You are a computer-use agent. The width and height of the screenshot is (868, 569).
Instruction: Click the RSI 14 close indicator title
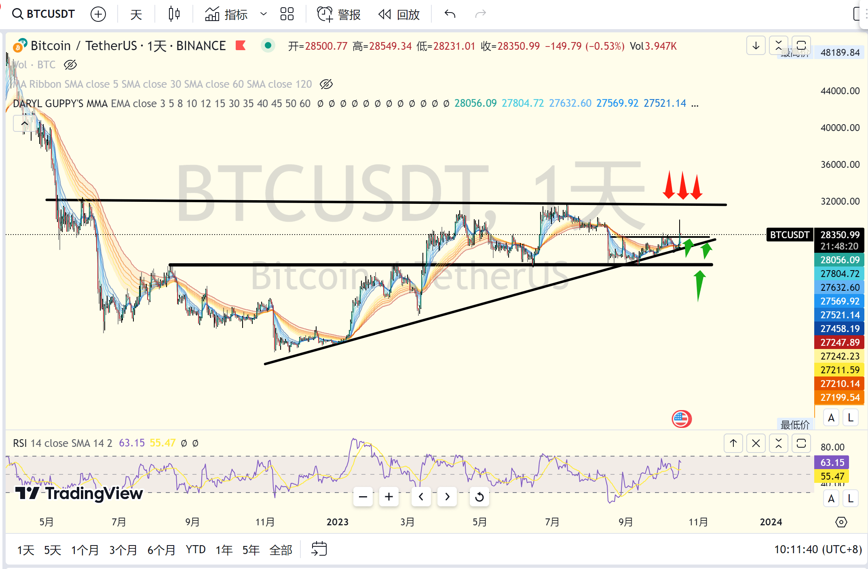tap(62, 443)
